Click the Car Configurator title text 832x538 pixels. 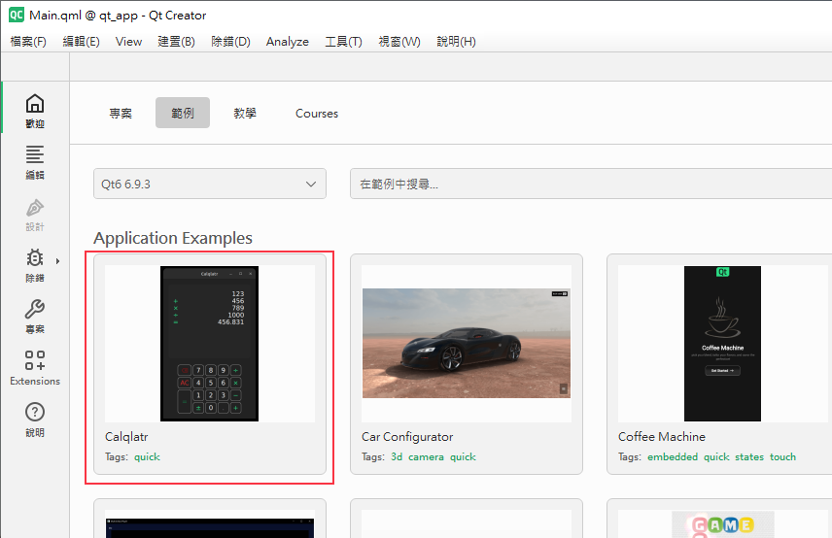(407, 437)
